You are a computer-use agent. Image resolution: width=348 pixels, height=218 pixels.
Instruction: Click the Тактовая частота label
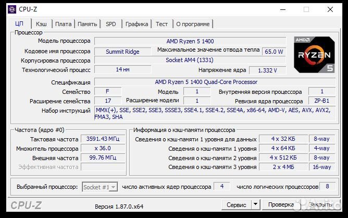point(54,139)
